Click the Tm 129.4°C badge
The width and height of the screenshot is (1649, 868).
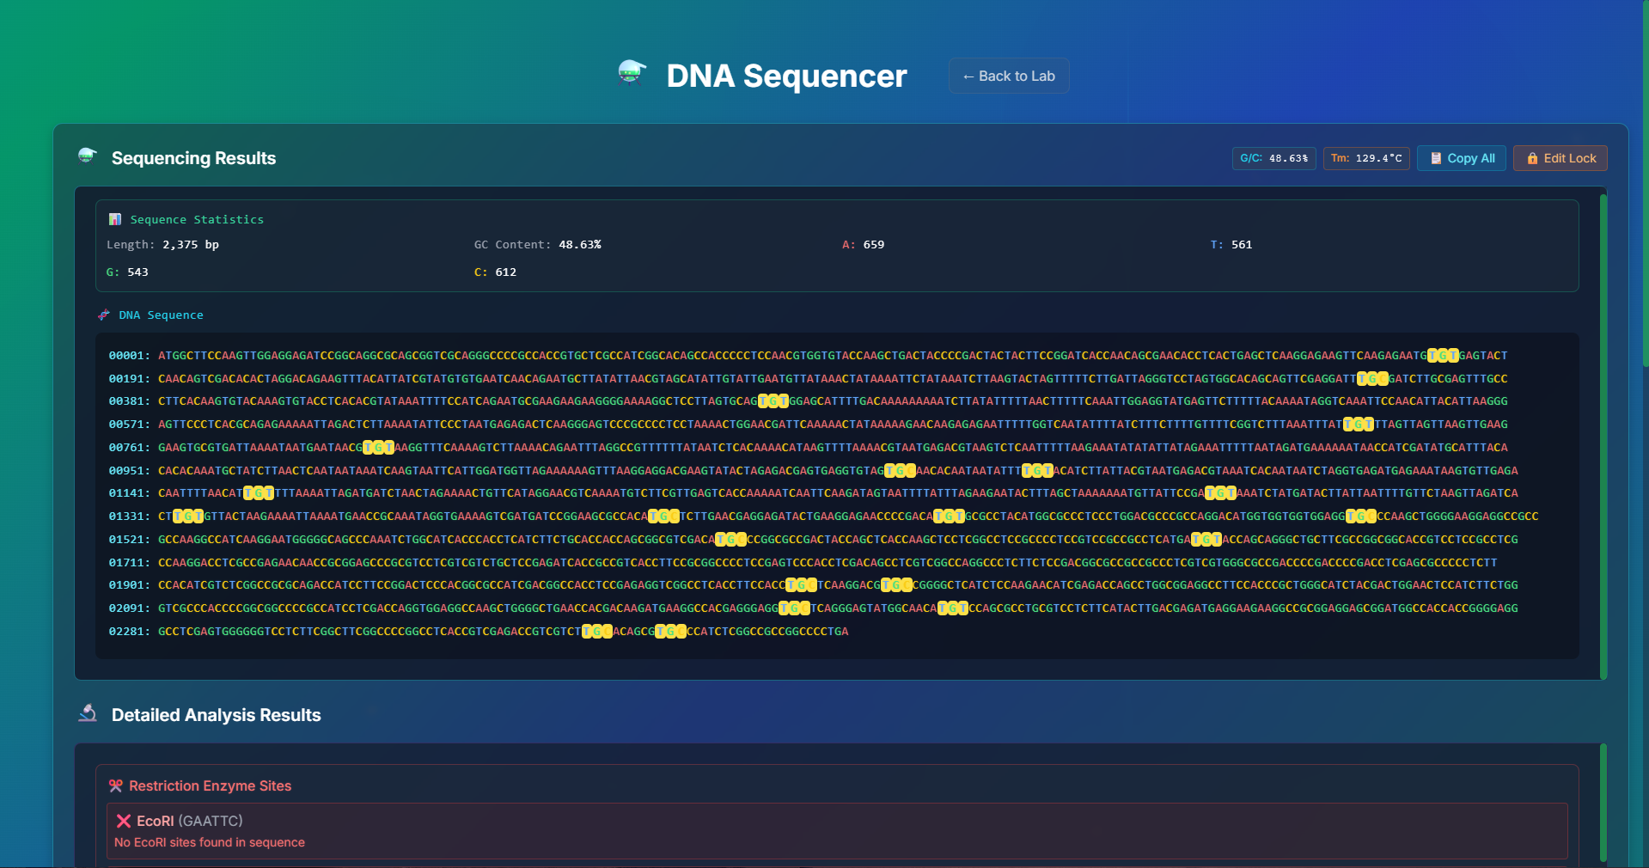1365,158
